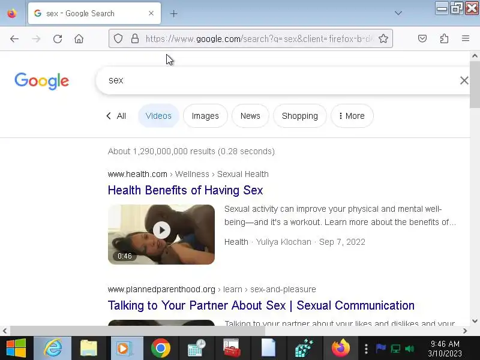Switch to Firefox on the taskbar
Viewport: 480px width, 360px height.
(x=340, y=348)
